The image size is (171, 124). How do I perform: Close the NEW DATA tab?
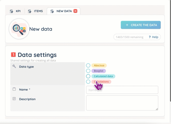75,11
